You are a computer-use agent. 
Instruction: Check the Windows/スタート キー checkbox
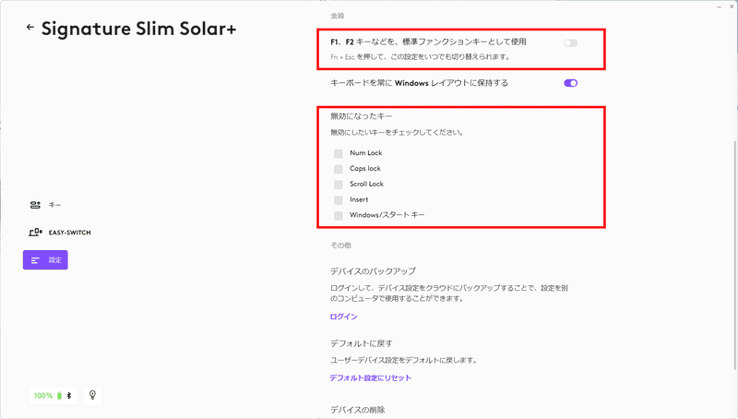pos(339,215)
